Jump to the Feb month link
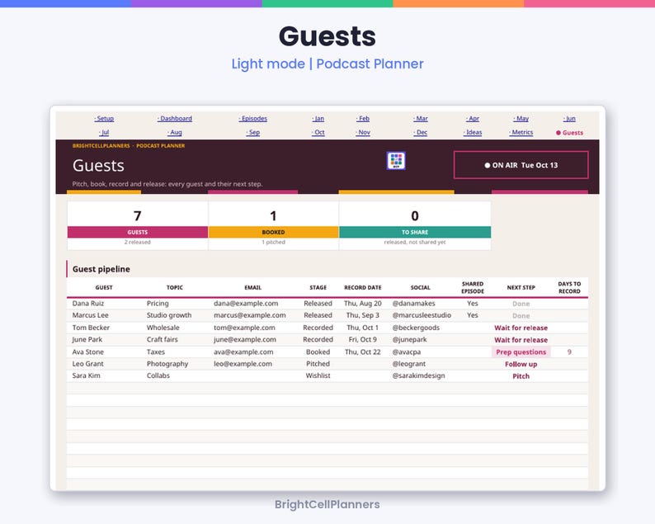 [x=363, y=119]
